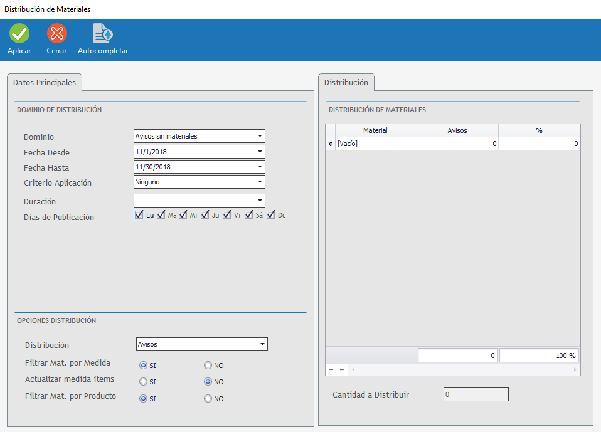The image size is (601, 432).
Task: Click the Autocompletar document icon
Action: 102,33
